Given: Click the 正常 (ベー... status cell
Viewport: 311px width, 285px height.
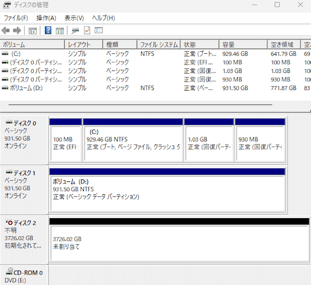Looking at the screenshot, I should tap(198, 88).
